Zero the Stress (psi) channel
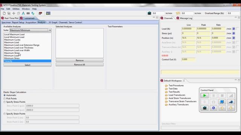This screenshot has height=135, width=241. [x=233, y=33]
